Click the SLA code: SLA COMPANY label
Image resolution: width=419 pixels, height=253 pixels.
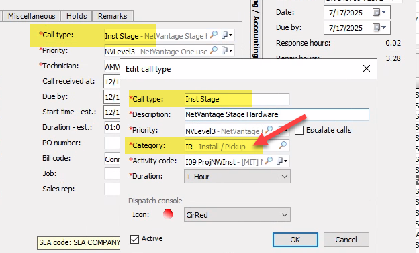click(x=79, y=242)
